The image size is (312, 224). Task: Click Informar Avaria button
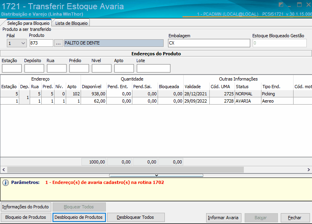(x=224, y=218)
